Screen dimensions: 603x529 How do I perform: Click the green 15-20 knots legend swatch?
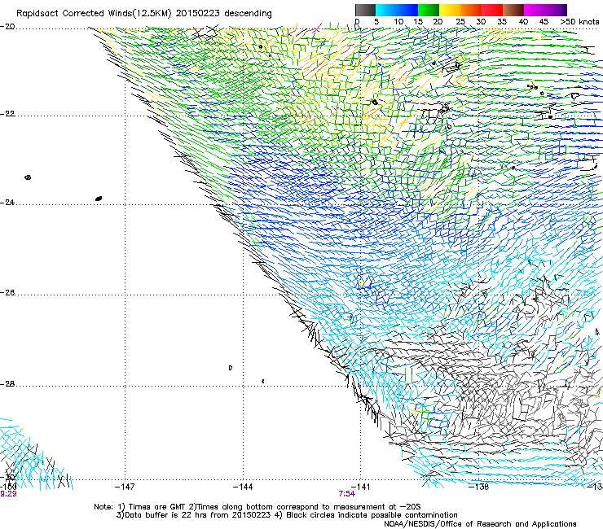(429, 10)
